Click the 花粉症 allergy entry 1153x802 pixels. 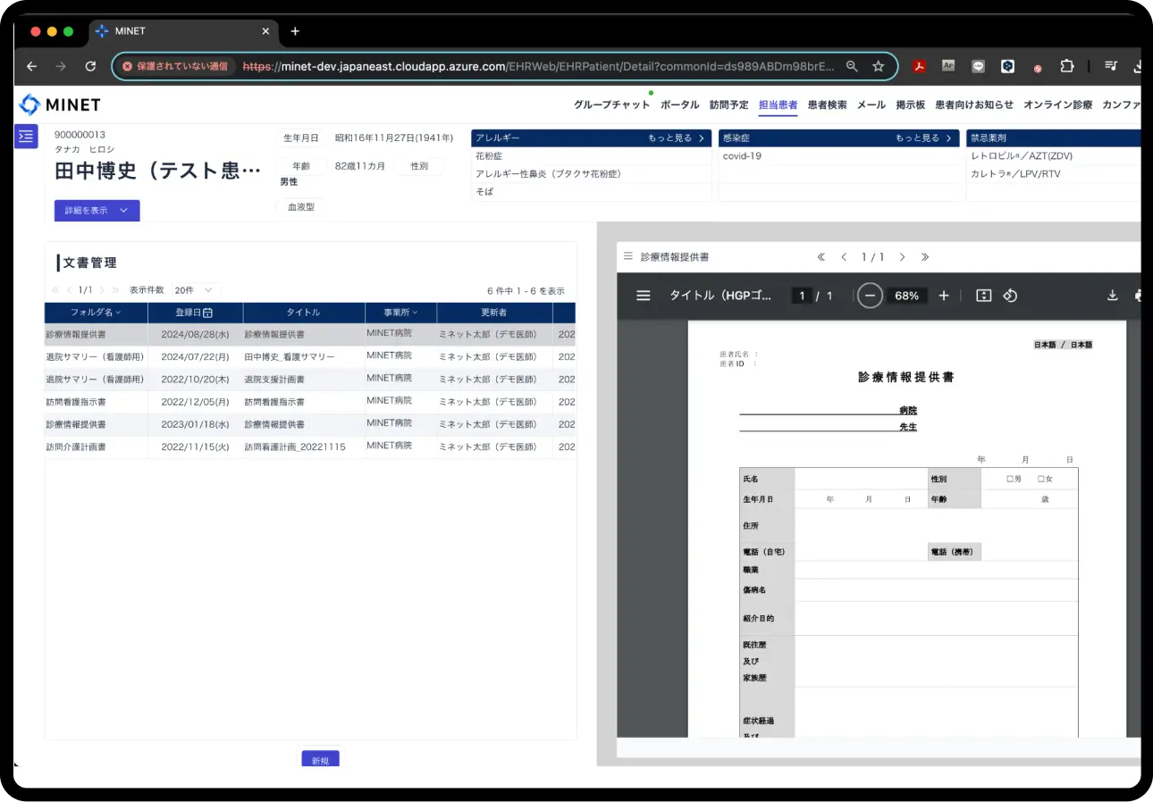[489, 156]
